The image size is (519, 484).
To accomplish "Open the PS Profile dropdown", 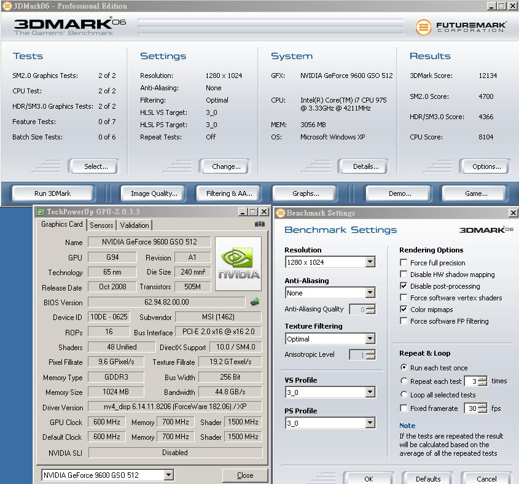I will coord(370,423).
